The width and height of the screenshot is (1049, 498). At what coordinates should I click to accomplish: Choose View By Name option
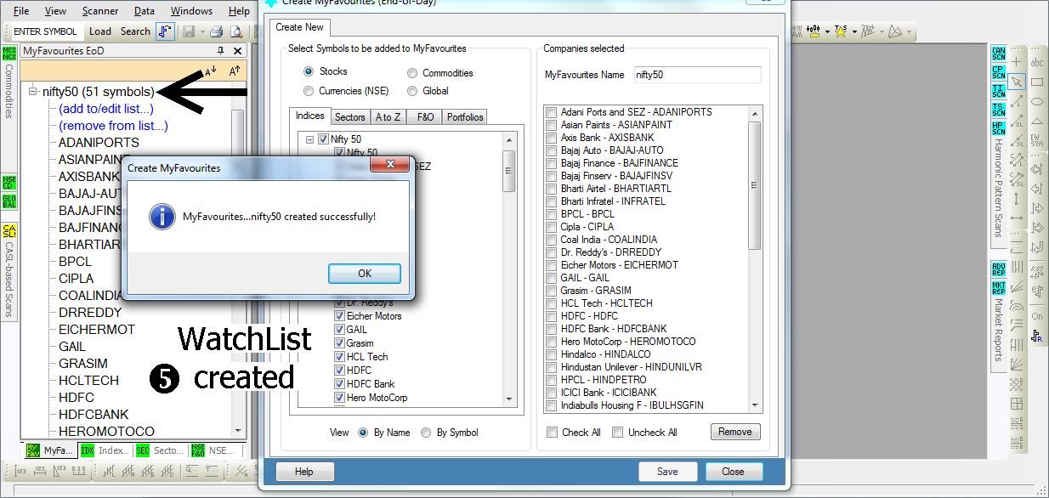pyautogui.click(x=363, y=433)
